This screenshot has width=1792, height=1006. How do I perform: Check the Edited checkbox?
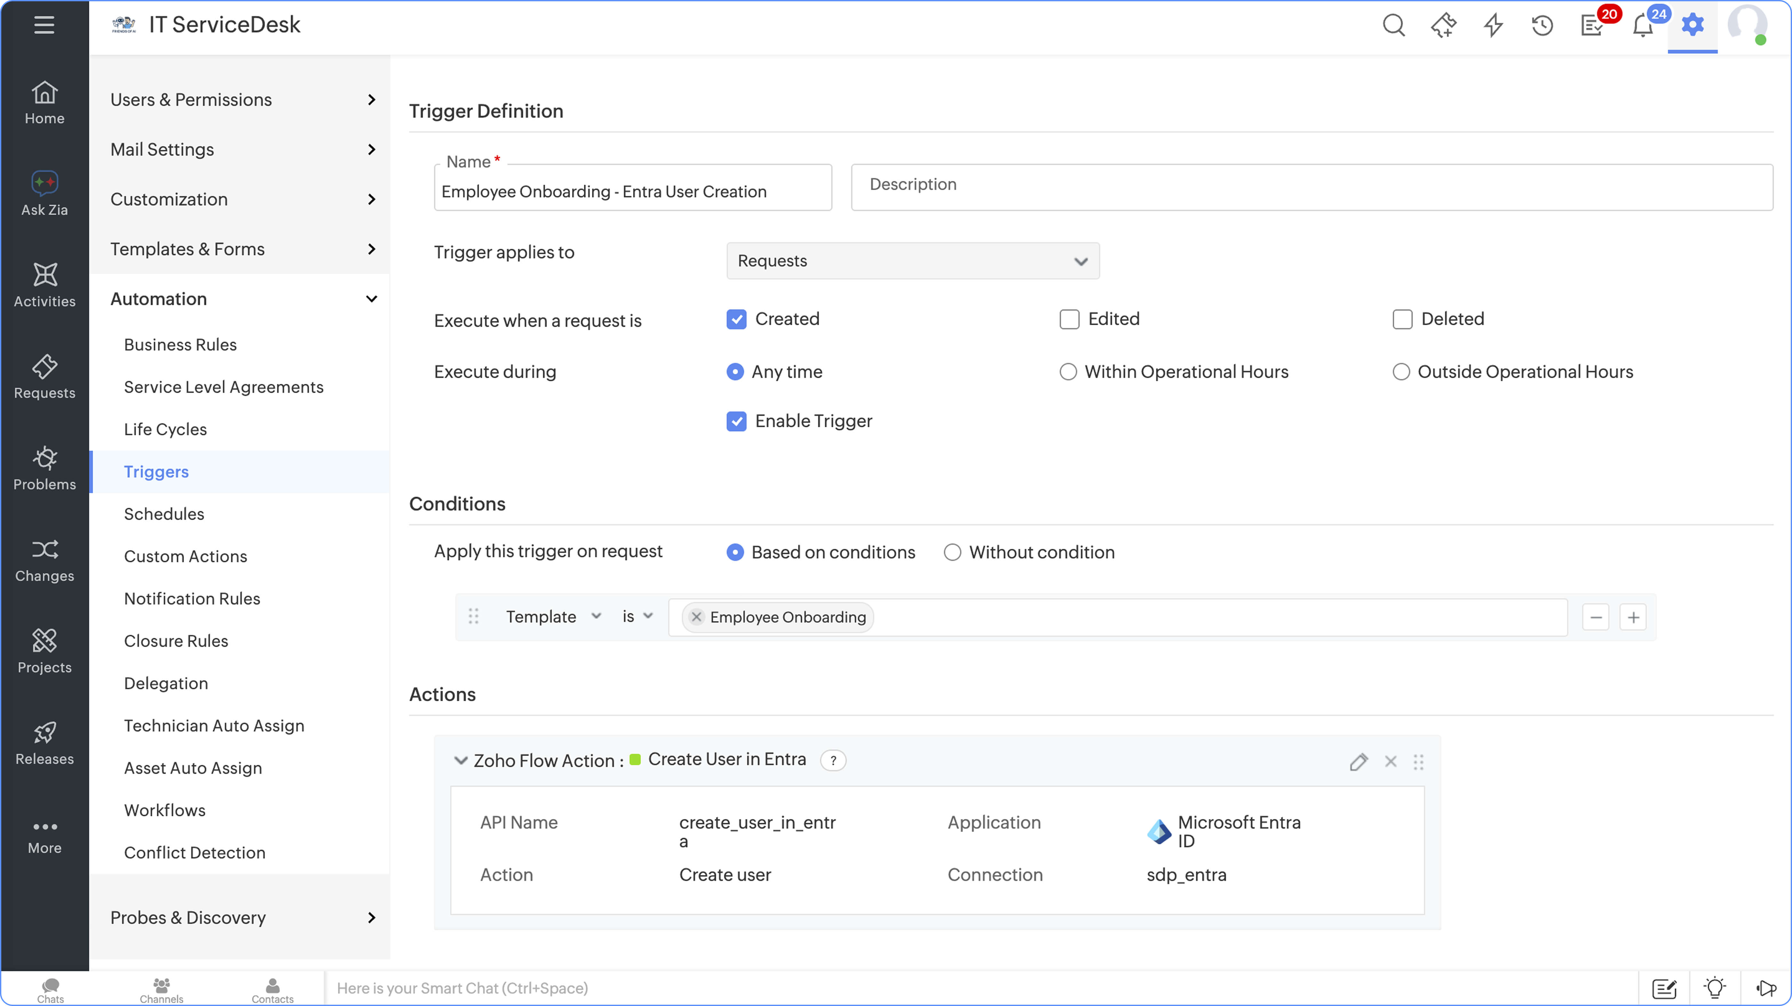click(x=1069, y=319)
